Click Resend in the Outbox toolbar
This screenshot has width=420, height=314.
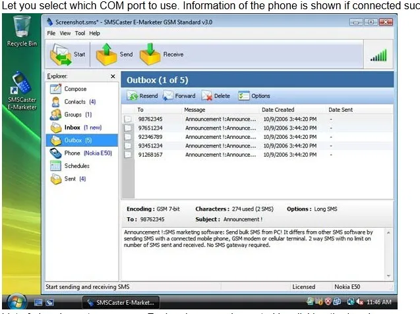click(142, 95)
